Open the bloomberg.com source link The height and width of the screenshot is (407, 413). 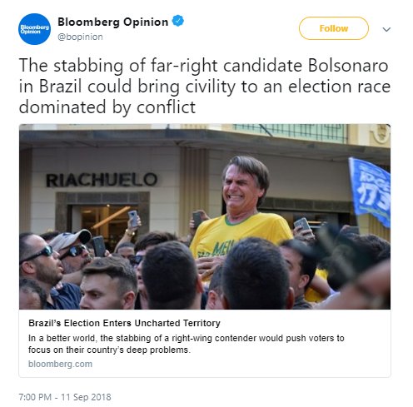60,364
